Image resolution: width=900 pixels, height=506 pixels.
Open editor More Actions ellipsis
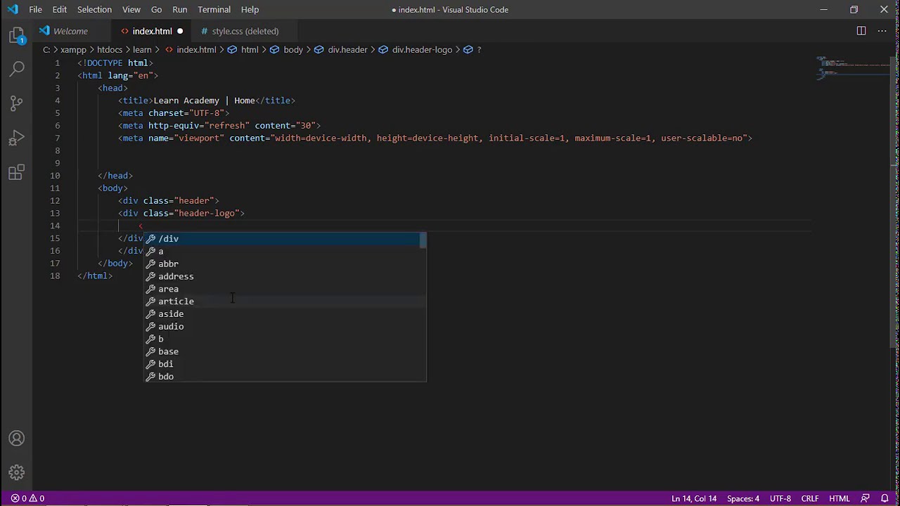(883, 31)
